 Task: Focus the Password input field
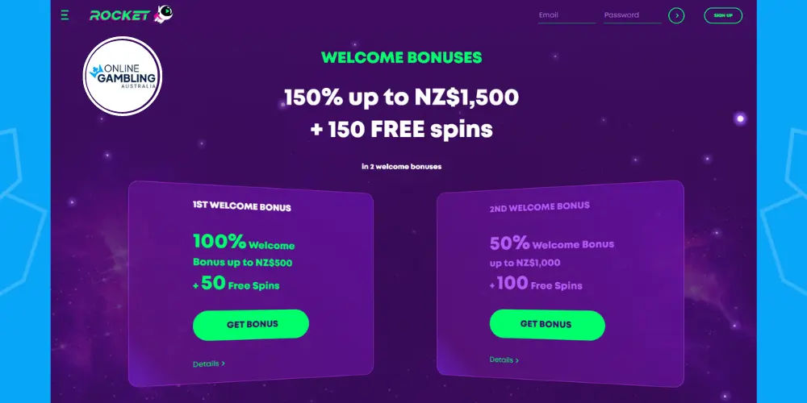click(632, 16)
